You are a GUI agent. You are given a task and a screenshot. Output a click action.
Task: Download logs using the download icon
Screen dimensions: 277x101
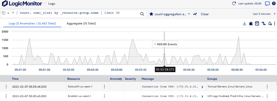(244, 23)
